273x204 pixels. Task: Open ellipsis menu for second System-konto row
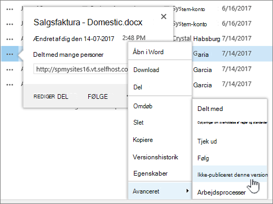click(9, 24)
